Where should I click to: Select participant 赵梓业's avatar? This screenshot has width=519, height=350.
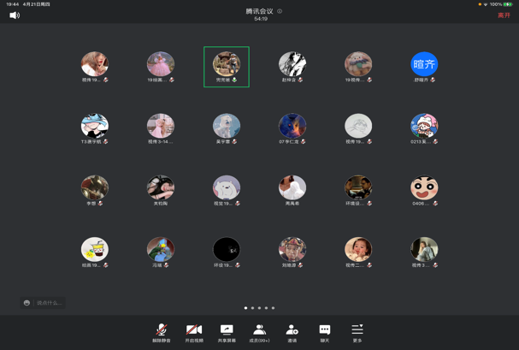[292, 63]
